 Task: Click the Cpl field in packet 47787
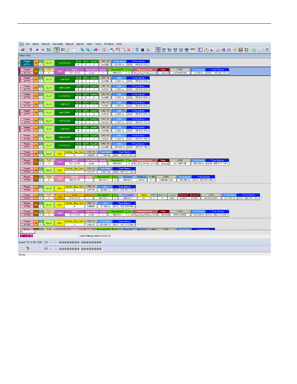coord(59,197)
